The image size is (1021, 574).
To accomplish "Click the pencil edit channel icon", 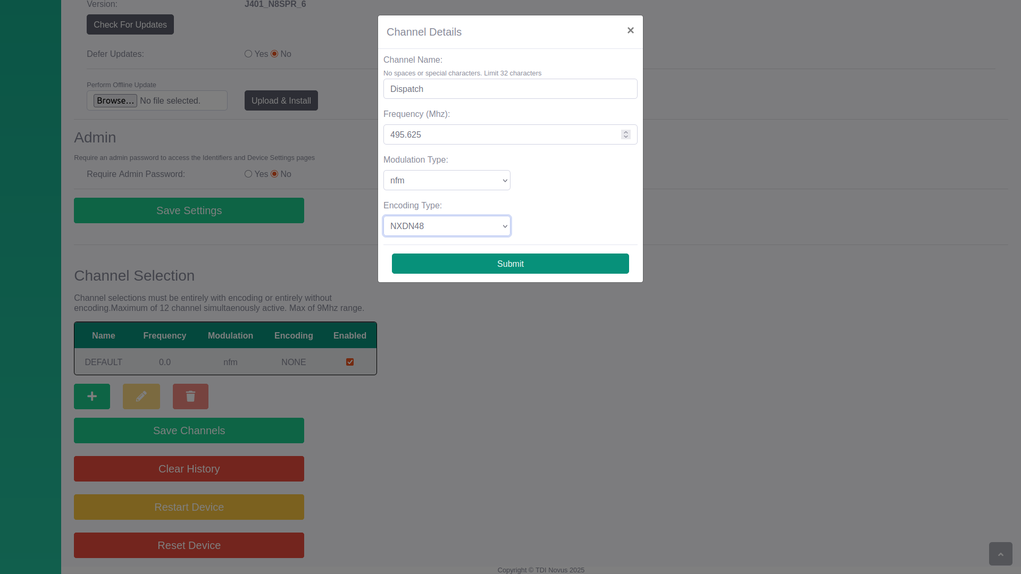I will pyautogui.click(x=141, y=396).
